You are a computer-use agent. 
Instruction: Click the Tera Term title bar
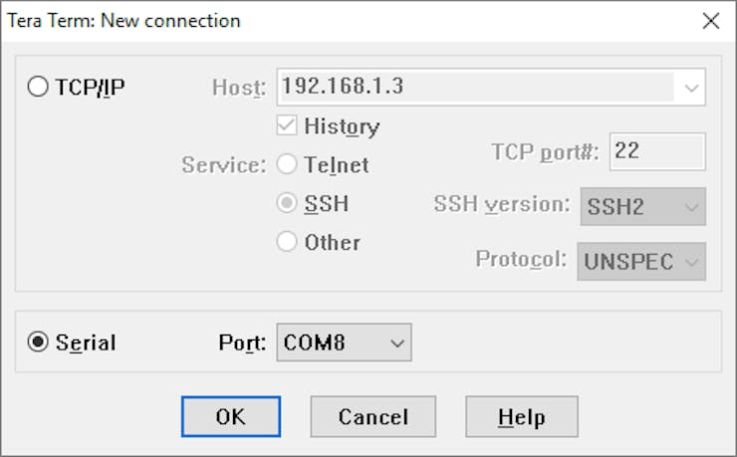coord(348,21)
